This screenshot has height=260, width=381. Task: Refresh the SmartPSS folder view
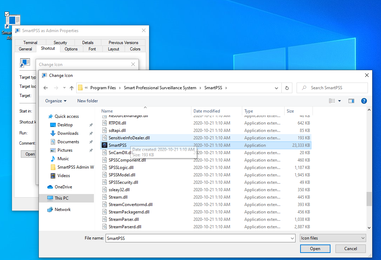287,88
